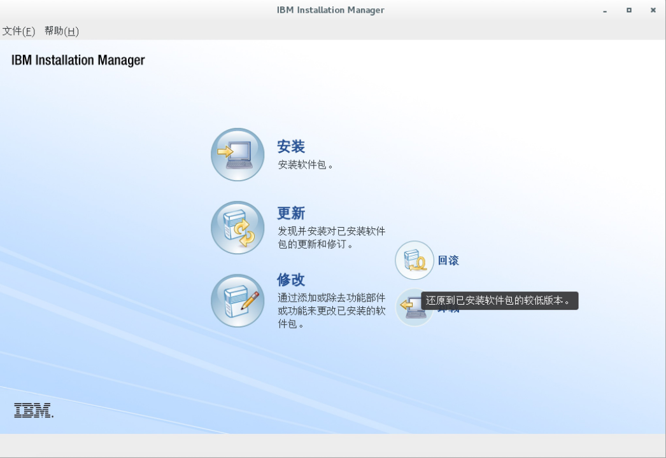The image size is (666, 458).
Task: Select the 修改 heading link
Action: (x=291, y=280)
